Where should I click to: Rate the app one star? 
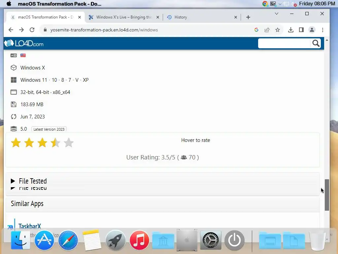(x=16, y=143)
